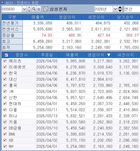The height and width of the screenshot is (151, 140).
Task: Click the 삼성전자 stock name label
Action: click(x=58, y=9)
